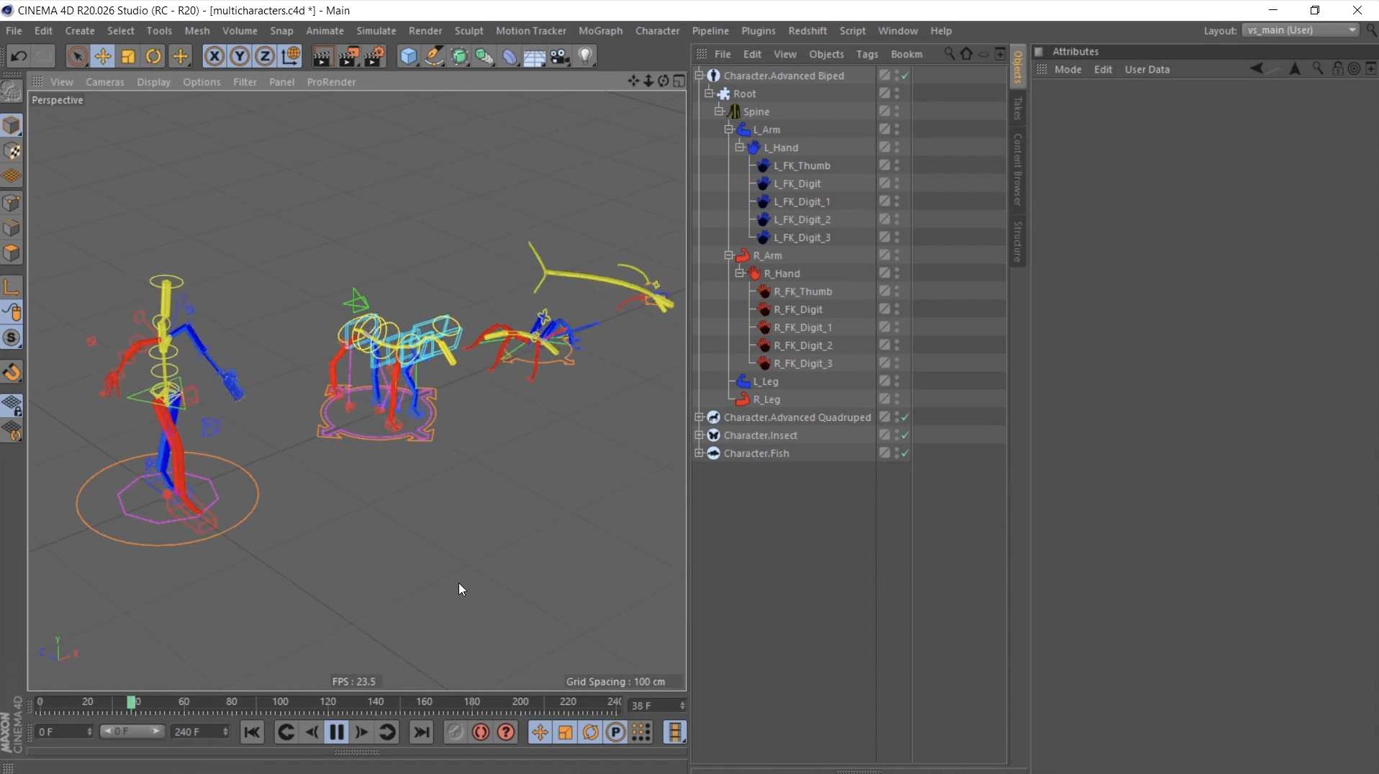The width and height of the screenshot is (1379, 774).
Task: Collapse the Spine branch in the Object Manager
Action: (x=719, y=111)
